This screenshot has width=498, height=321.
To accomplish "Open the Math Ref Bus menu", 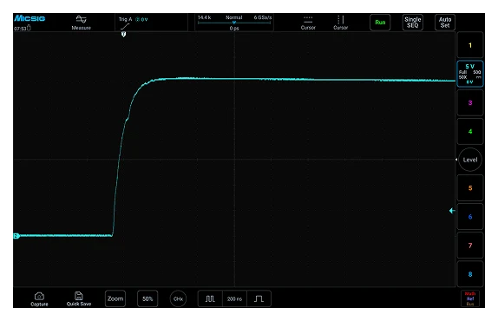I will coord(470,298).
